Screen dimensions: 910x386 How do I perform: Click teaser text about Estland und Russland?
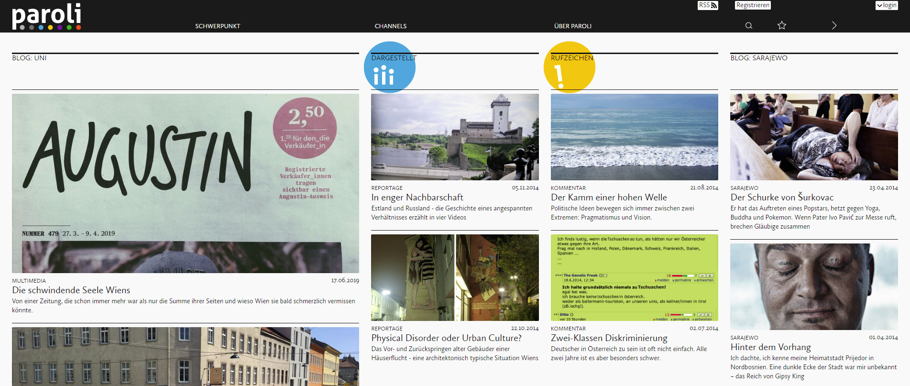[452, 213]
